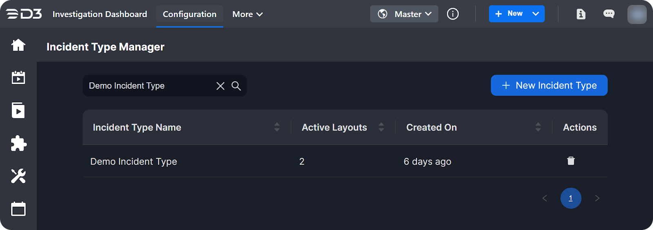Viewport: 653px width, 230px height.
Task: Open the puzzle piece integrations icon
Action: point(18,144)
